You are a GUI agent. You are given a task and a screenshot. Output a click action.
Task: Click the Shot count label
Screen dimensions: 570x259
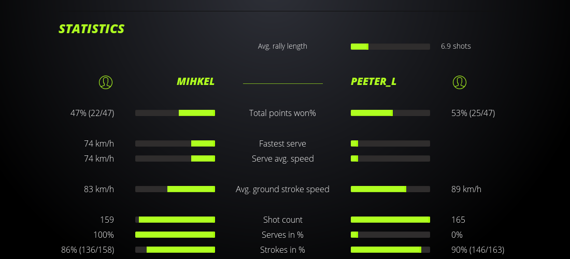point(282,220)
